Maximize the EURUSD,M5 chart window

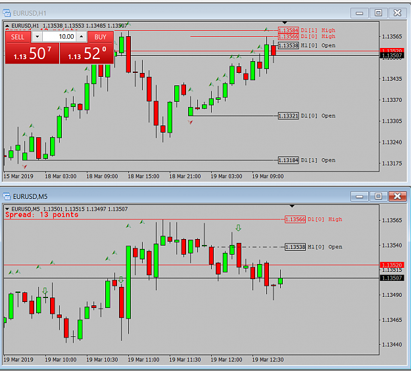click(378, 196)
